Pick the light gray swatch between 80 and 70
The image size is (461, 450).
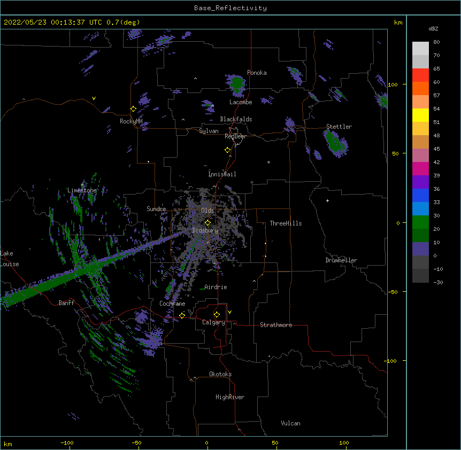click(x=420, y=49)
